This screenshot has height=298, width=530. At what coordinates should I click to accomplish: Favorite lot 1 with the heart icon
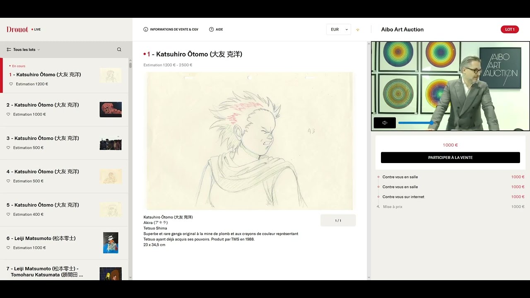coord(11,84)
